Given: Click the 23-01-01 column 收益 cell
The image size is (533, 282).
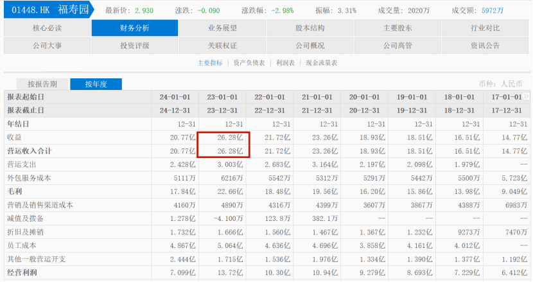Looking at the screenshot, I should [x=223, y=137].
